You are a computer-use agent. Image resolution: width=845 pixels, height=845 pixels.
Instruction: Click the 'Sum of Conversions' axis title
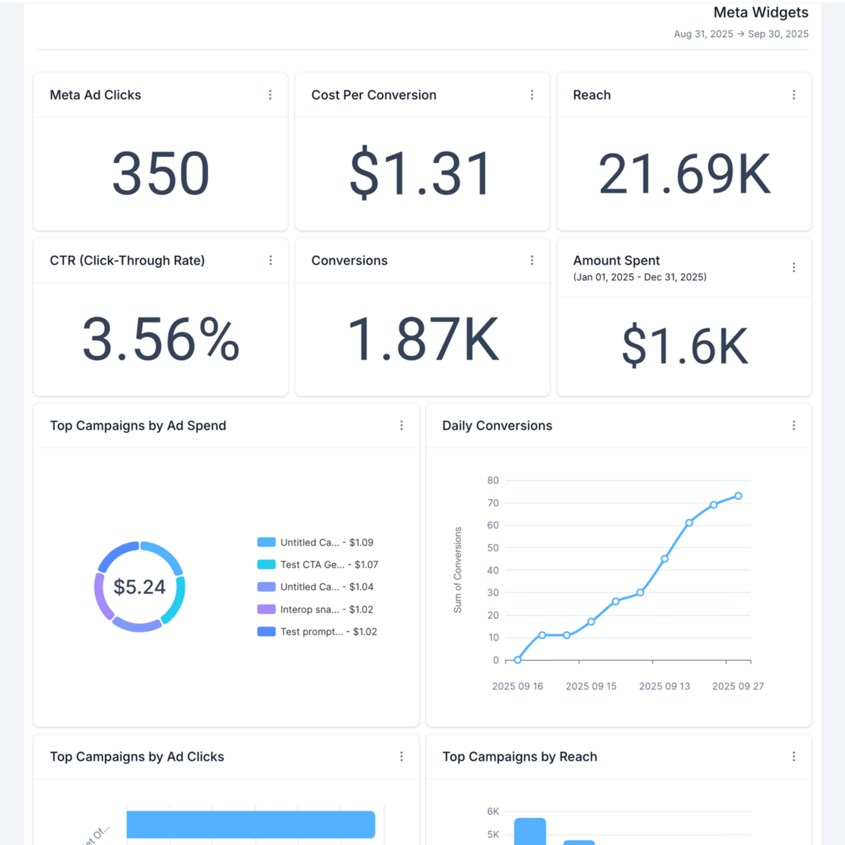(458, 570)
